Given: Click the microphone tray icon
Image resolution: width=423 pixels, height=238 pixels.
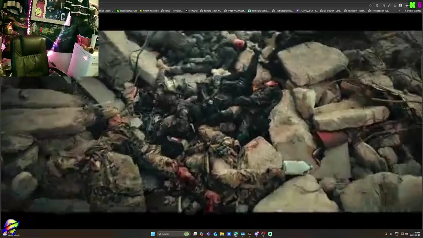Looking at the screenshot, I should coord(391,234).
